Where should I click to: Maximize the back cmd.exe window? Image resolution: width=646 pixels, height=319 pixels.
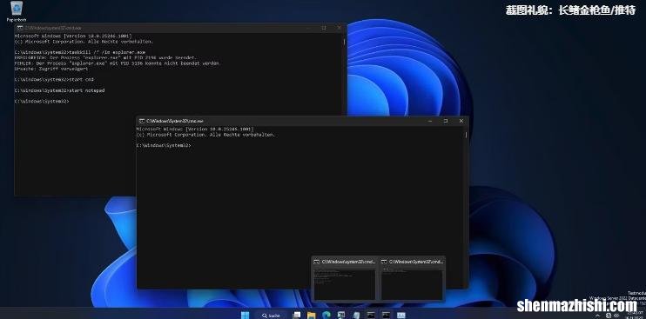[324, 28]
